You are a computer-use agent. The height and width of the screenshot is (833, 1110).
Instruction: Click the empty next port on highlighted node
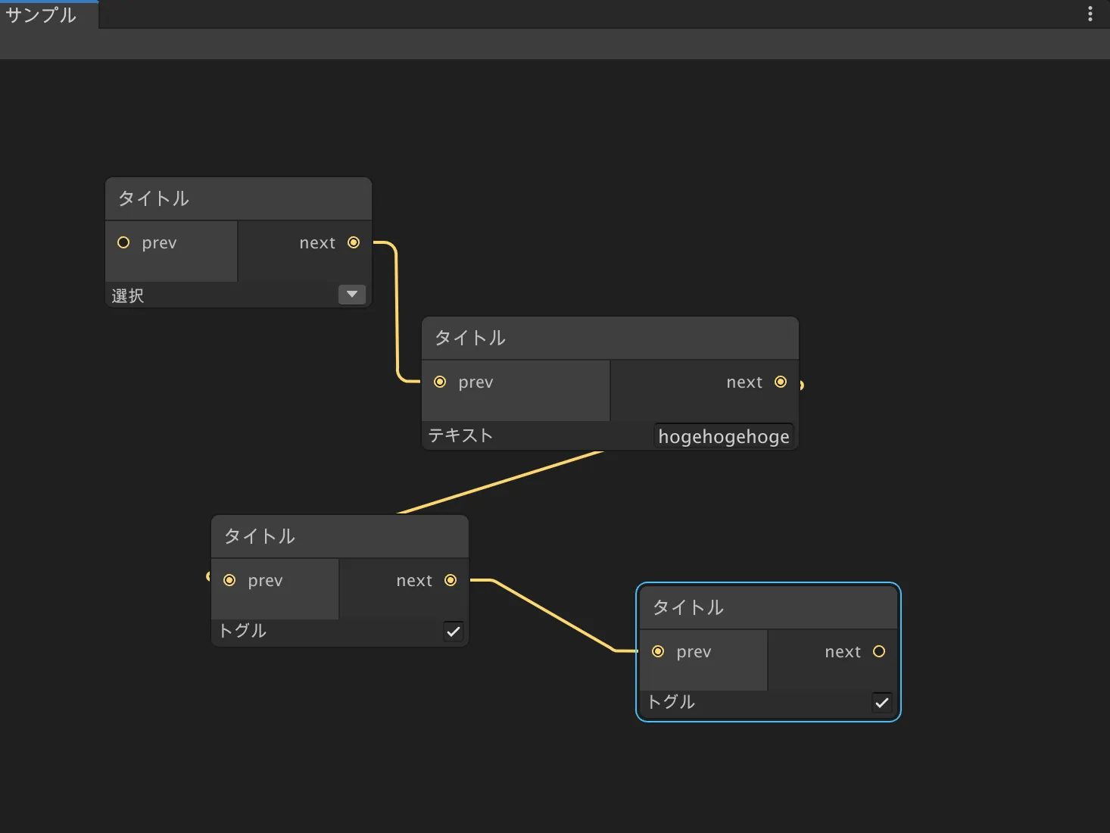(879, 652)
